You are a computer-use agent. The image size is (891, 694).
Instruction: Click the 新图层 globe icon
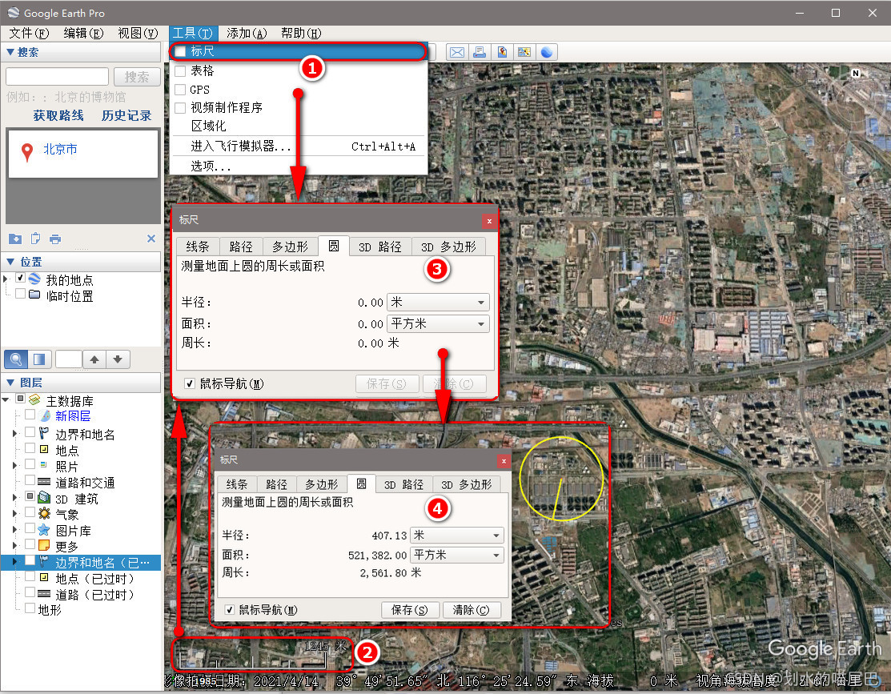tap(45, 416)
